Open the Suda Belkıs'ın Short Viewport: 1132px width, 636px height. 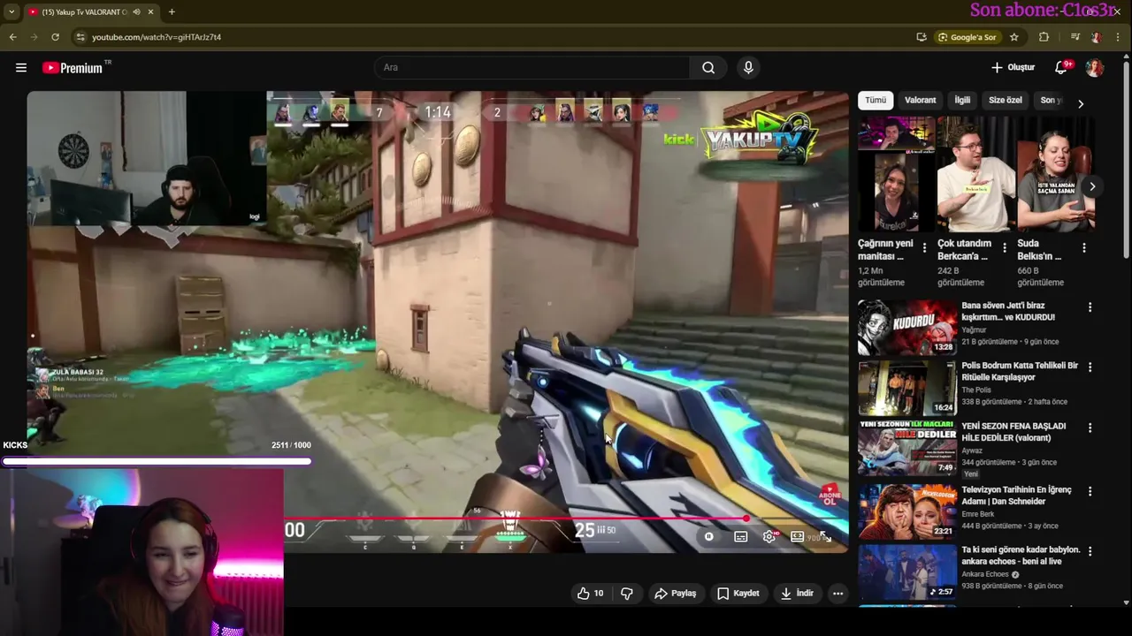(1056, 174)
